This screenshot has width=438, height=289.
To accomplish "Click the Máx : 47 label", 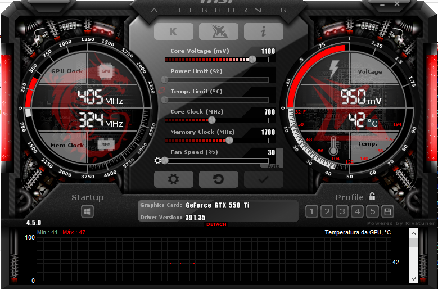I will [x=74, y=232].
